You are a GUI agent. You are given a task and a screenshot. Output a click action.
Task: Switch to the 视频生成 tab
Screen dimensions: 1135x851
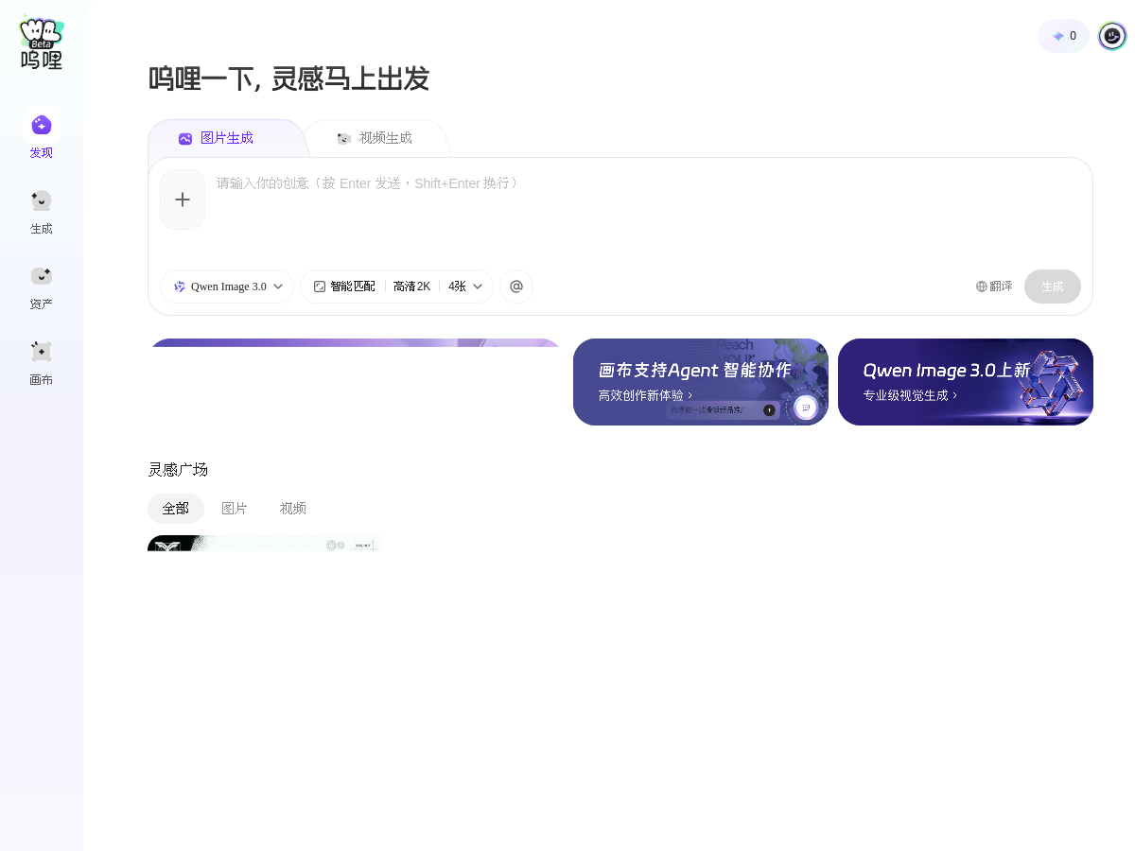tap(375, 138)
